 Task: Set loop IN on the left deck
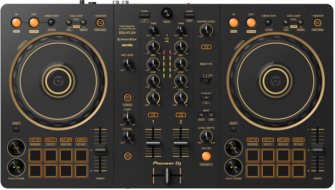point(16,23)
